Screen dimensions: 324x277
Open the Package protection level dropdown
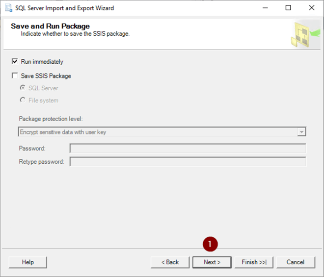click(302, 132)
